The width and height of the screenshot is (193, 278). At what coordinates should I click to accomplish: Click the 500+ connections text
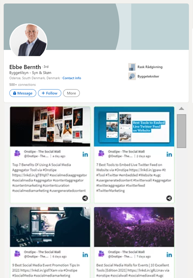[23, 84]
